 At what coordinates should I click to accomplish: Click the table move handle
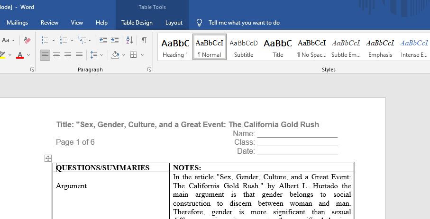click(48, 158)
